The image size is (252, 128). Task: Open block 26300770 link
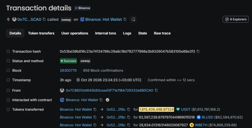[x=68, y=70]
